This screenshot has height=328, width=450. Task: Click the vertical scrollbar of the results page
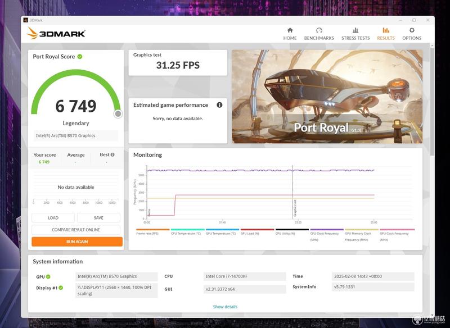432,101
